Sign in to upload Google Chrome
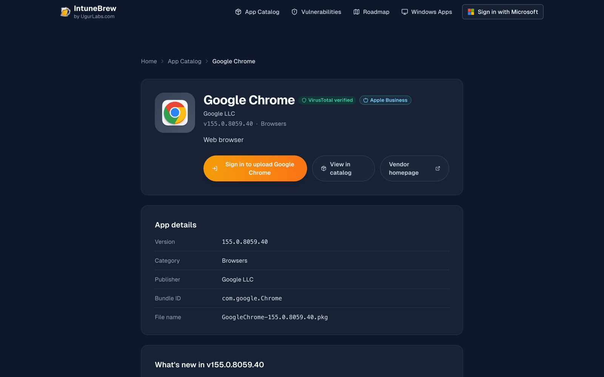The width and height of the screenshot is (604, 377). click(255, 169)
